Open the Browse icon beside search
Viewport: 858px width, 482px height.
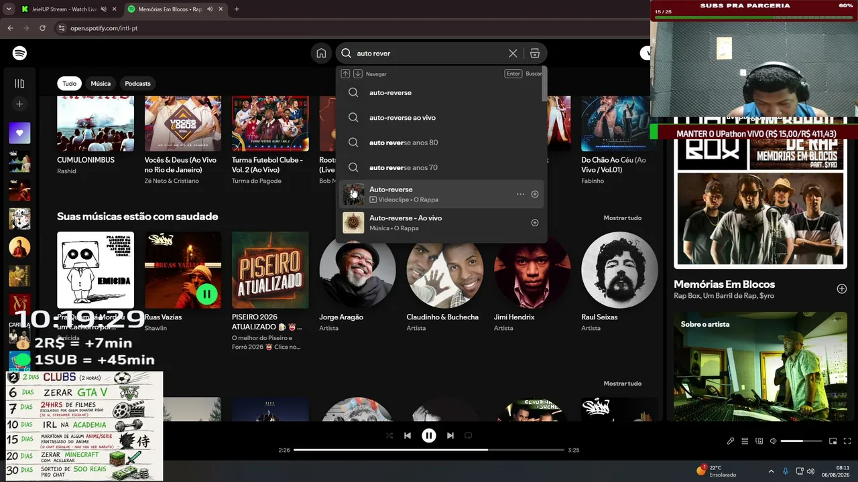click(x=535, y=54)
